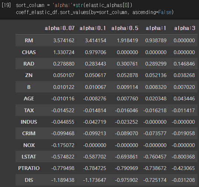The height and width of the screenshot is (187, 199).
Task: Click RAD value 0.146846
Action: pos(184,64)
